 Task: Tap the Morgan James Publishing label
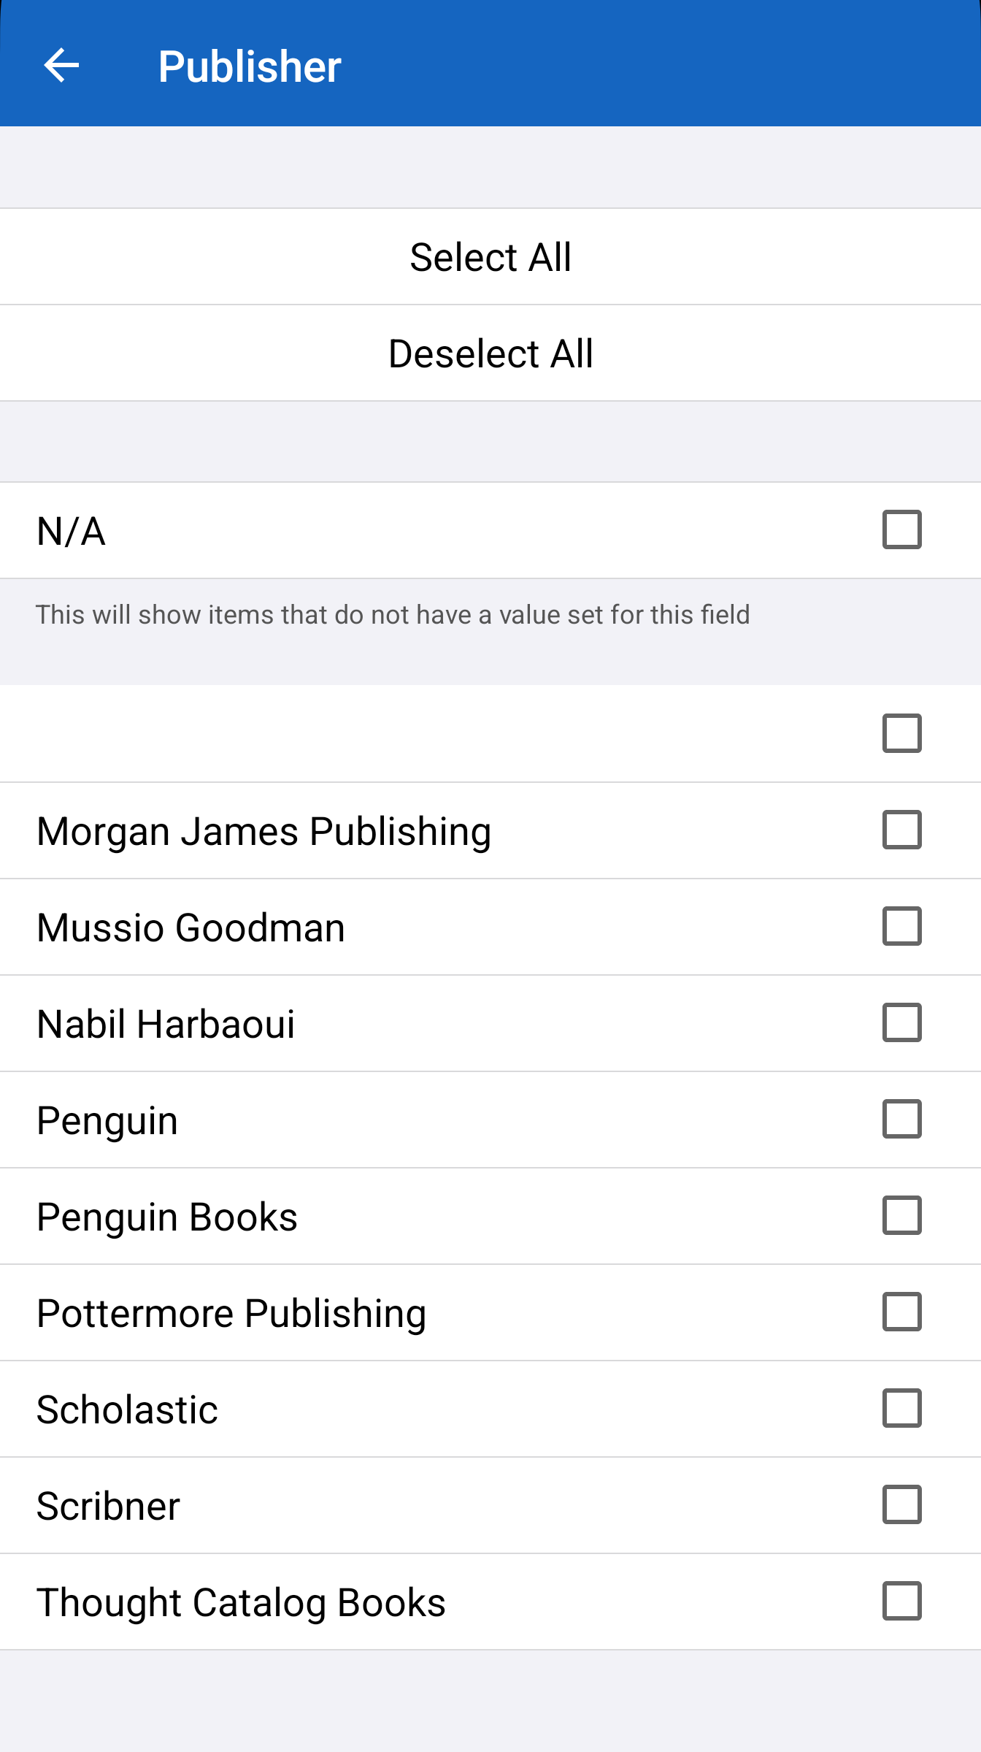coord(263,831)
